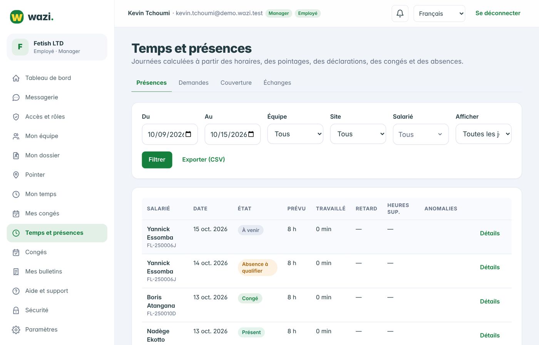
Task: Click Exporter (CSV) link
Action: pos(204,160)
